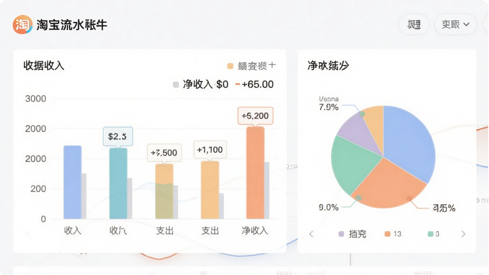Toggle the orange legend item with plus sign

(251, 66)
